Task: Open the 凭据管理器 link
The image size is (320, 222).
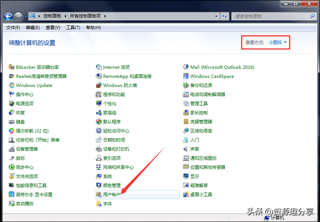Action: coord(201,122)
